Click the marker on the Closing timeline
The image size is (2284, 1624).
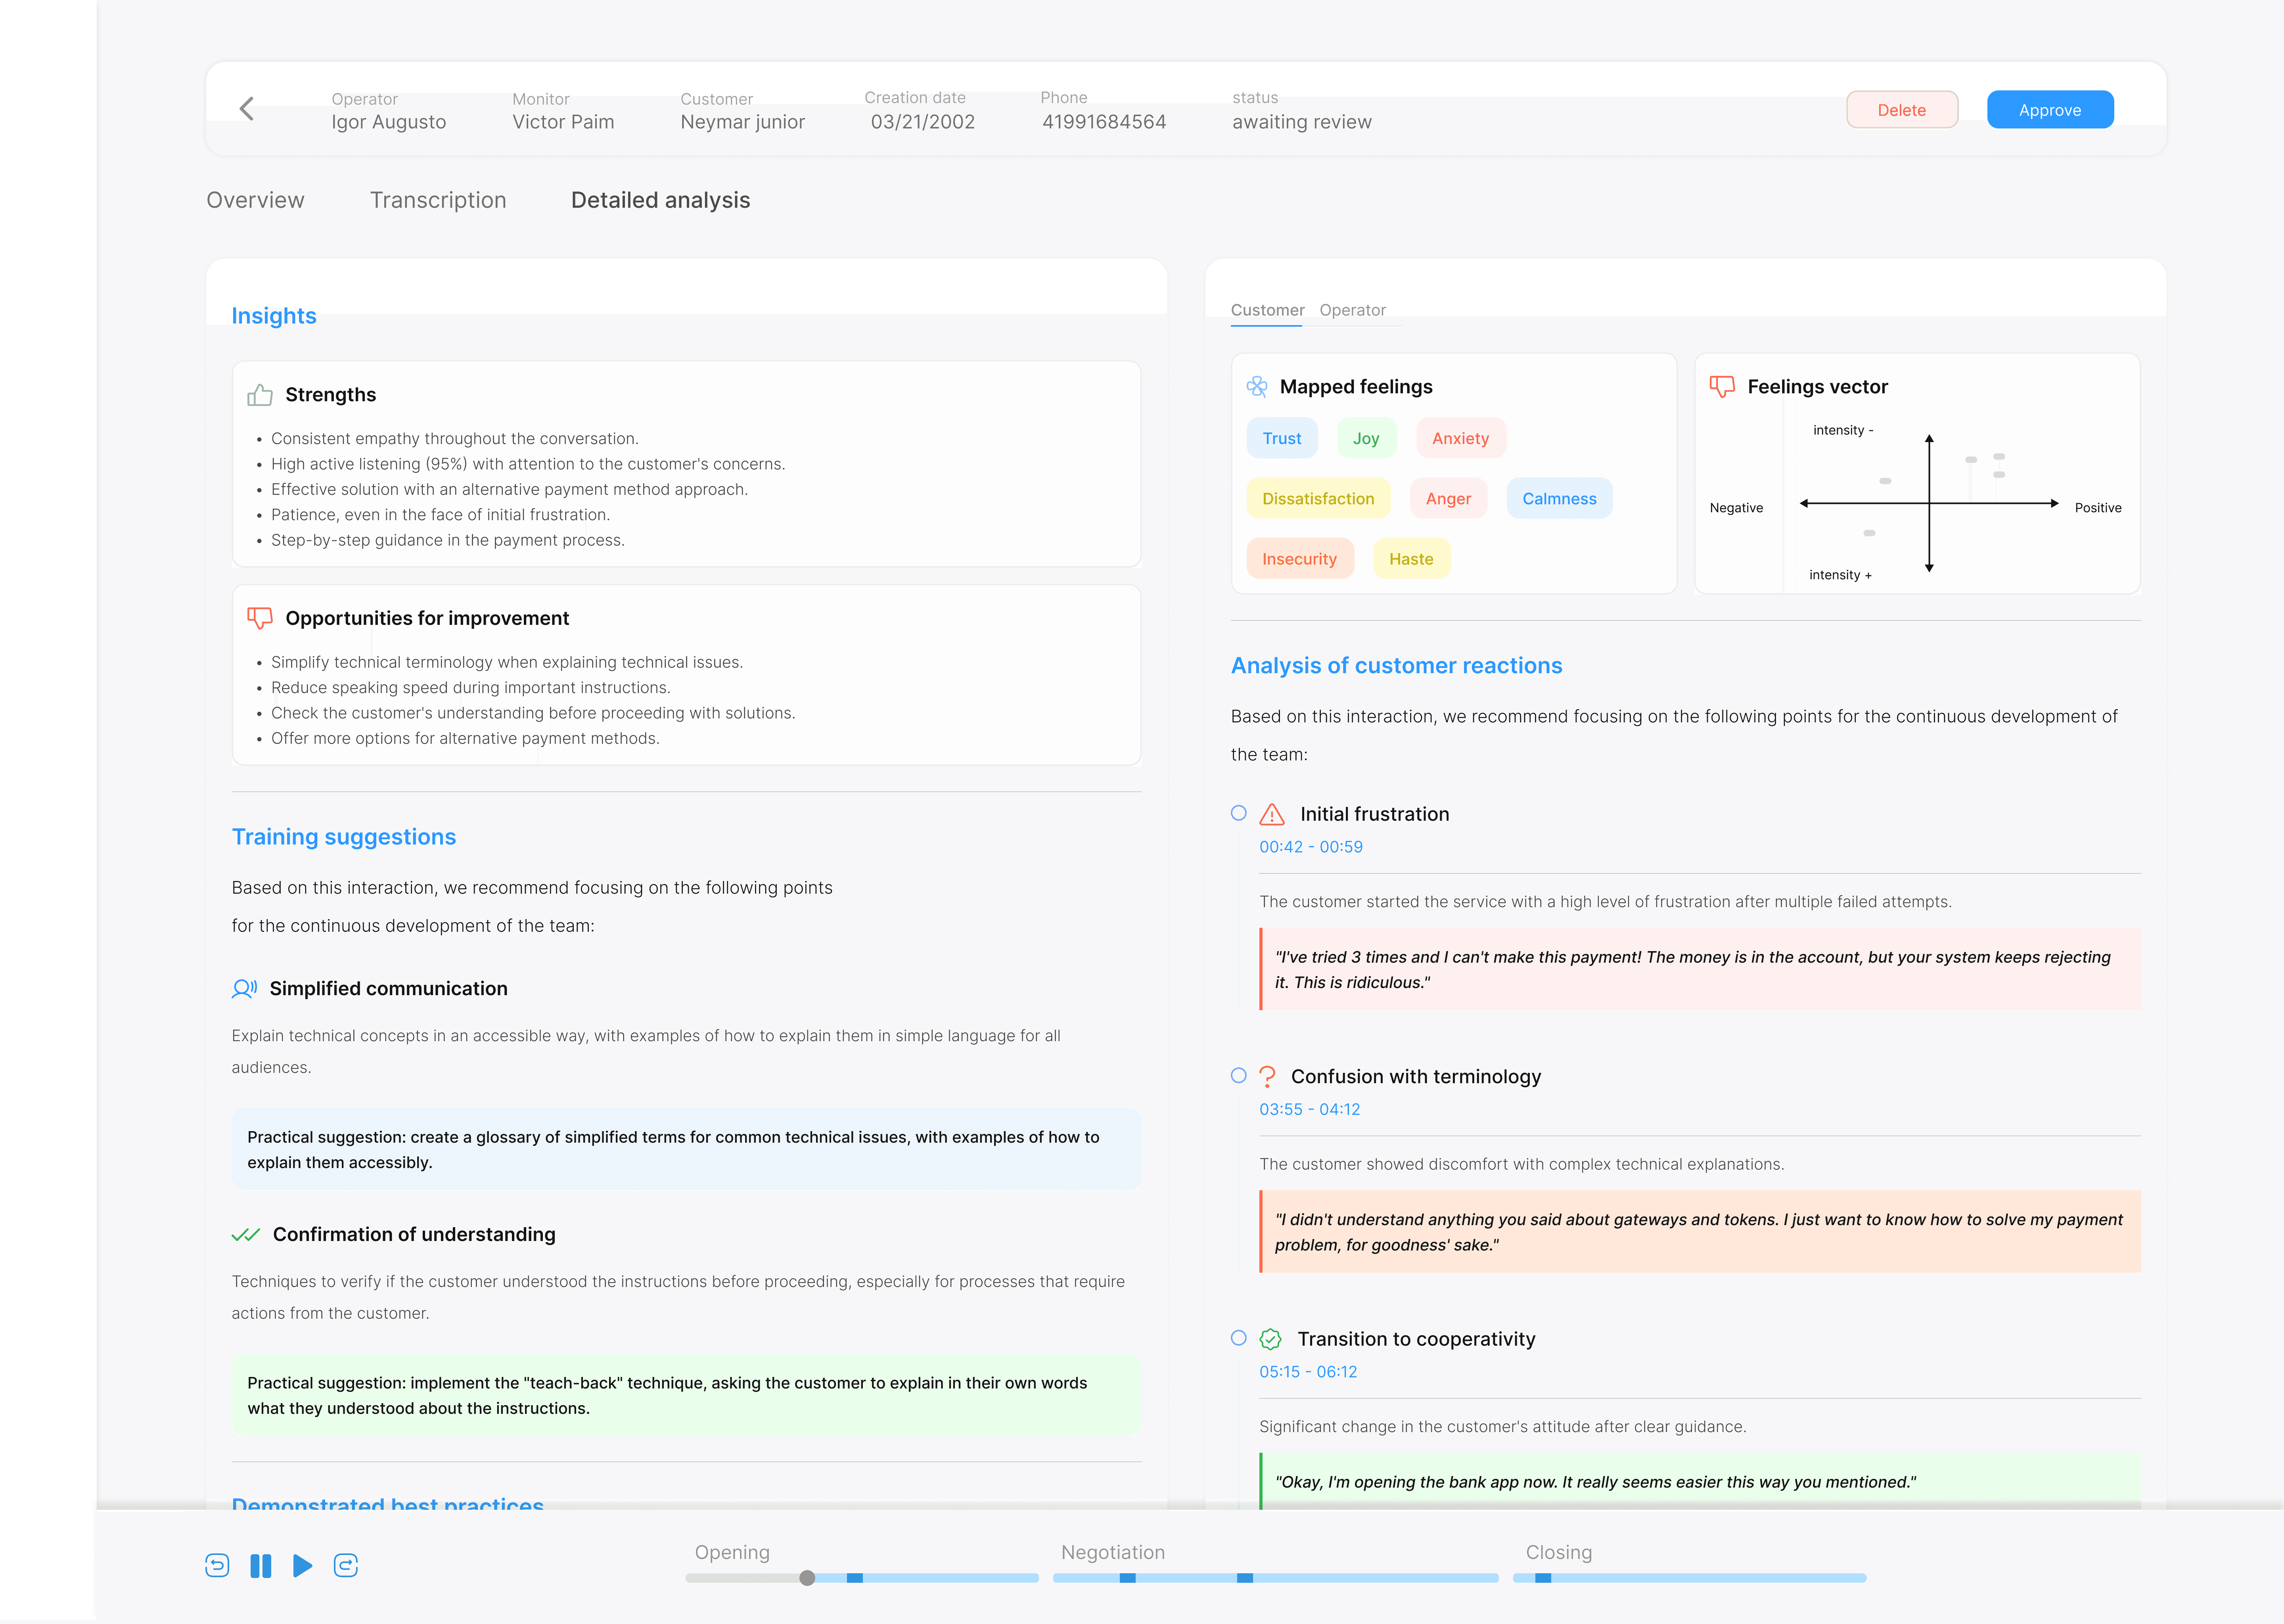1543,1578
